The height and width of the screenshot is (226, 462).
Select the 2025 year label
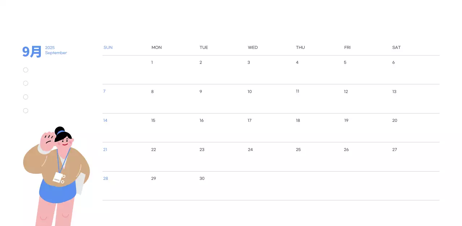(50, 48)
